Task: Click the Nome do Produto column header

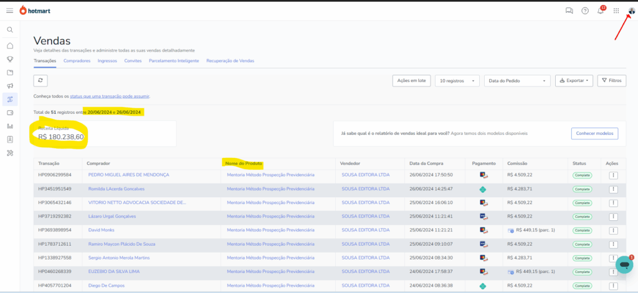Action: [244, 164]
